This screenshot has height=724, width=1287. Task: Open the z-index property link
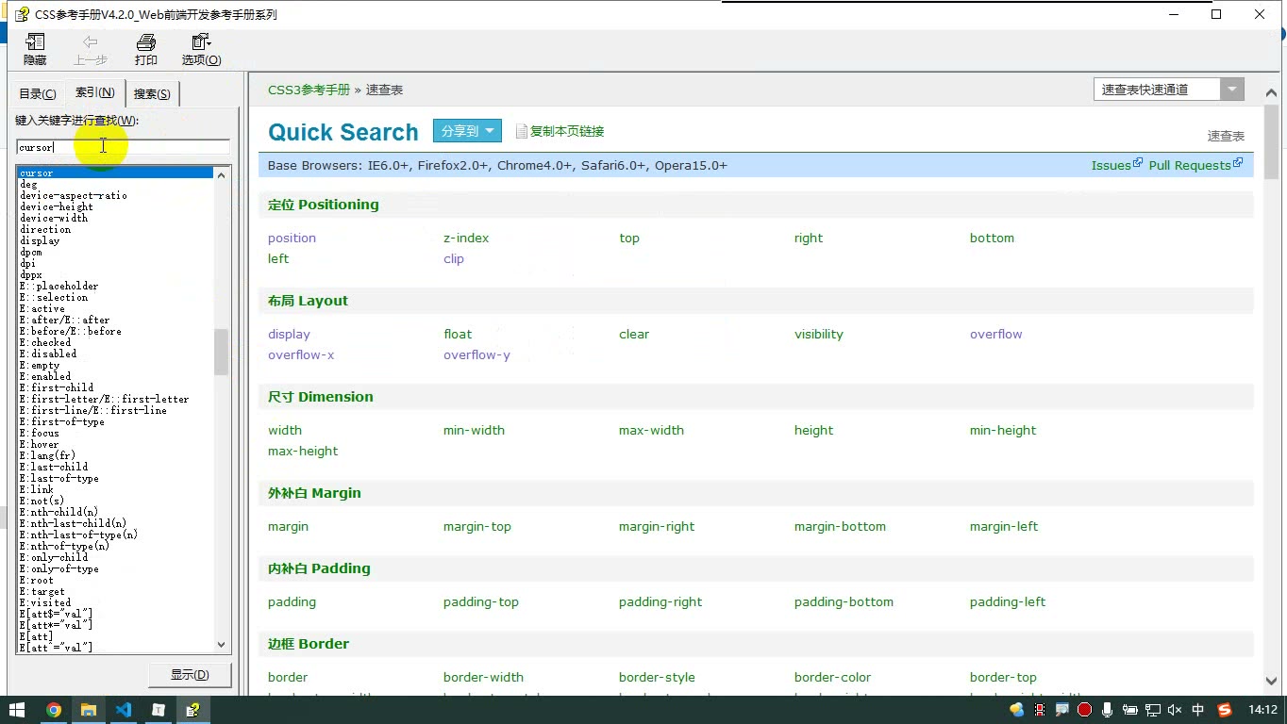[x=466, y=238]
